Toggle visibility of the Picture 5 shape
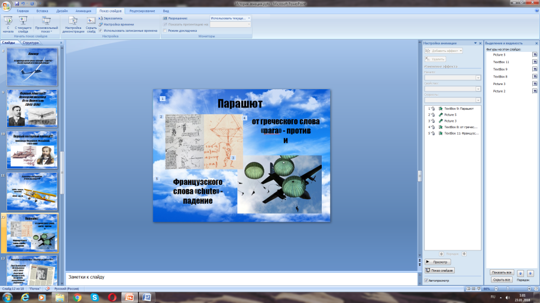The image size is (540, 303). coord(535,55)
